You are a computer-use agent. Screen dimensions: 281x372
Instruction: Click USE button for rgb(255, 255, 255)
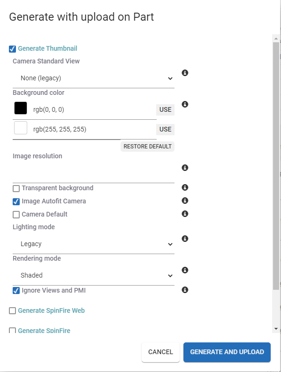166,129
